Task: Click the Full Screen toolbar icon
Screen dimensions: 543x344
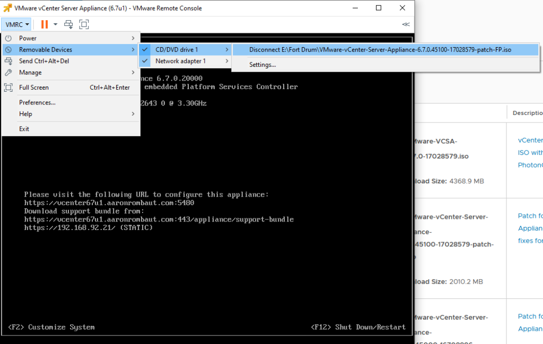Action: tap(84, 24)
